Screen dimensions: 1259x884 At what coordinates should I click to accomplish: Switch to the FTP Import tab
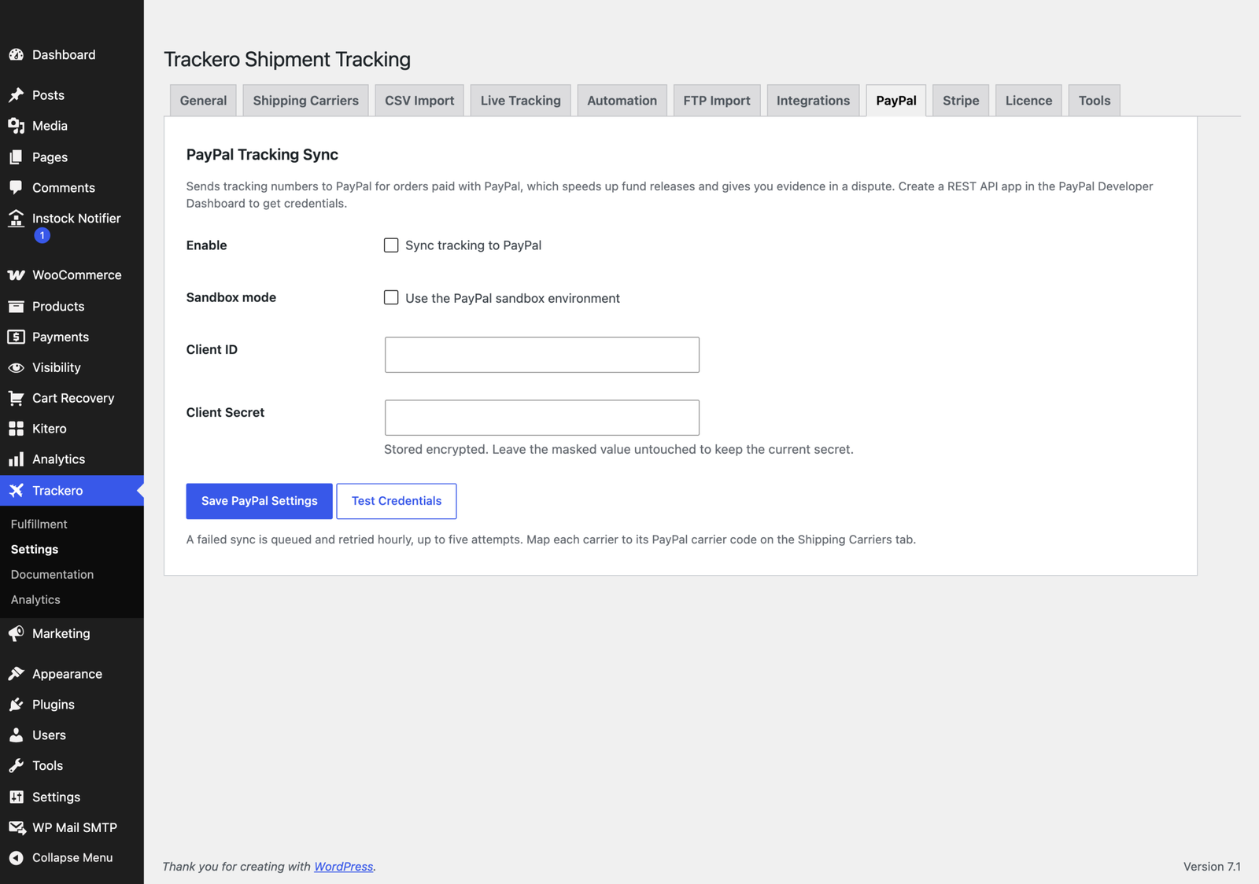pyautogui.click(x=717, y=101)
